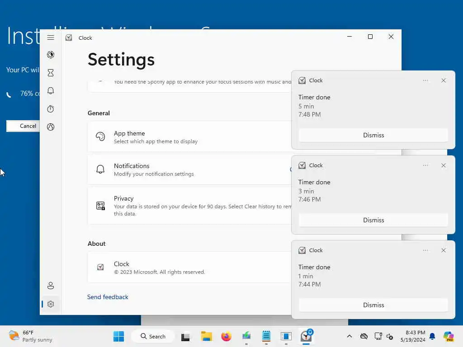The image size is (463, 347).
Task: Open the Windows Start menu
Action: 119,336
